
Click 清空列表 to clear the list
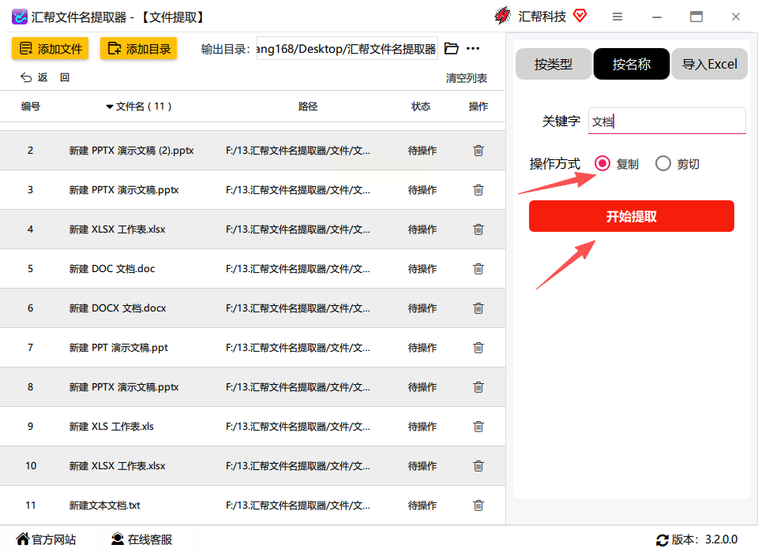click(x=466, y=78)
